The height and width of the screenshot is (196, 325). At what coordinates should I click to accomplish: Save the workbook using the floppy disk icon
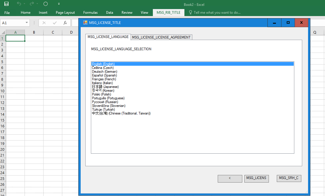[x=6, y=4]
